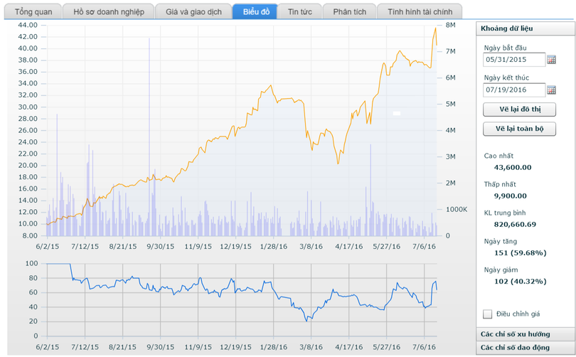Viewport: 576px width, 357px height.
Task: Switch to the Tổng quan tab
Action: [x=33, y=12]
